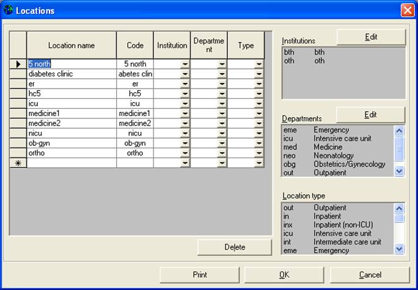418x290 pixels.
Task: Click the new-row asterisk selector
Action: click(x=18, y=163)
